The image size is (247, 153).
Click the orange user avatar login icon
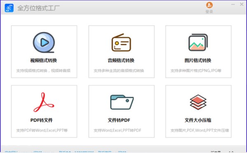tap(210, 5)
